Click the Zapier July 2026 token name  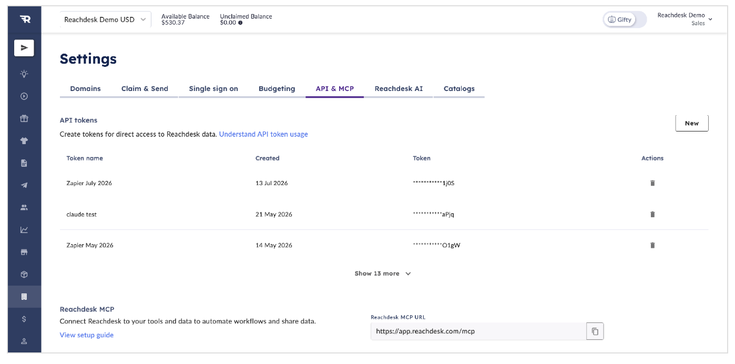89,183
